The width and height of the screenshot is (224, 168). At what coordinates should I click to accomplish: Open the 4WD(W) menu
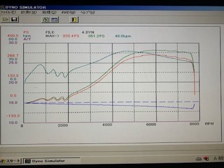(x=68, y=12)
